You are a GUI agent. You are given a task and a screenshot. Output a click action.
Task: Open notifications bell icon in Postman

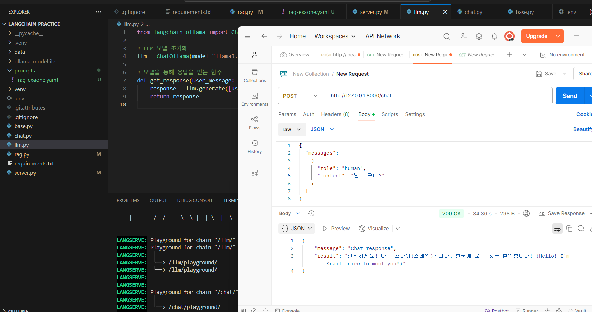coord(494,36)
